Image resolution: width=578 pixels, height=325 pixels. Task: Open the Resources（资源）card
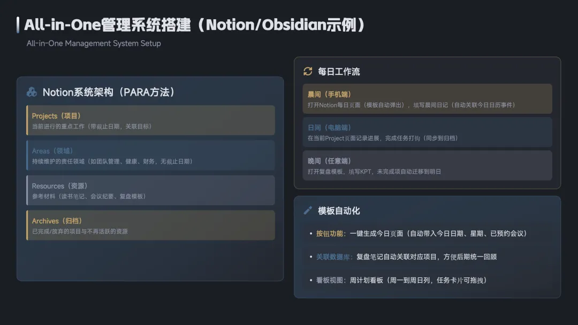click(150, 190)
